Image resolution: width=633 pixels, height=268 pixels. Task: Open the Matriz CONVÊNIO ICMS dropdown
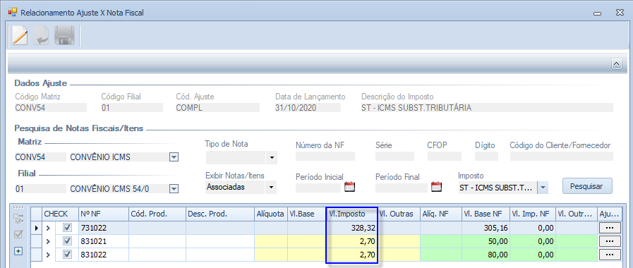(174, 157)
